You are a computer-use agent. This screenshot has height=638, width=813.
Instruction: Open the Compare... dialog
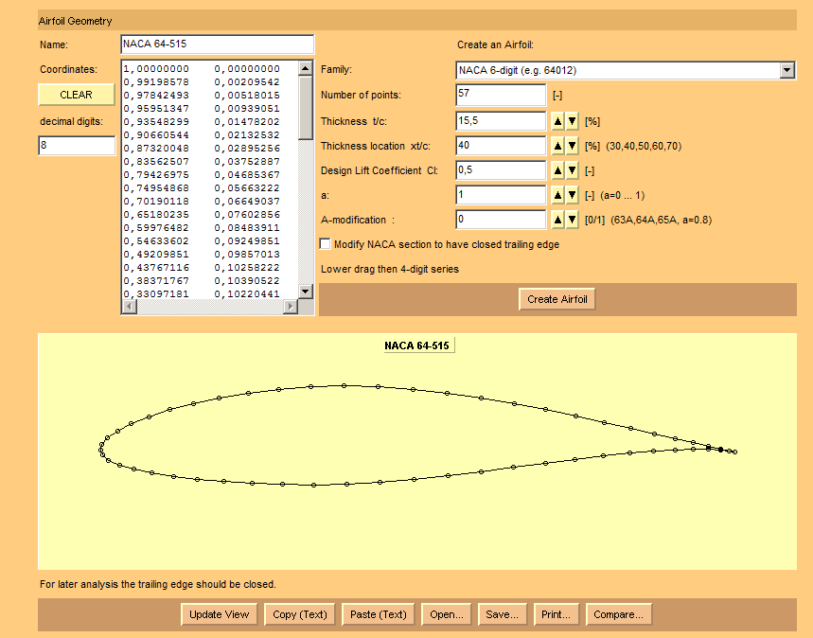coord(619,614)
